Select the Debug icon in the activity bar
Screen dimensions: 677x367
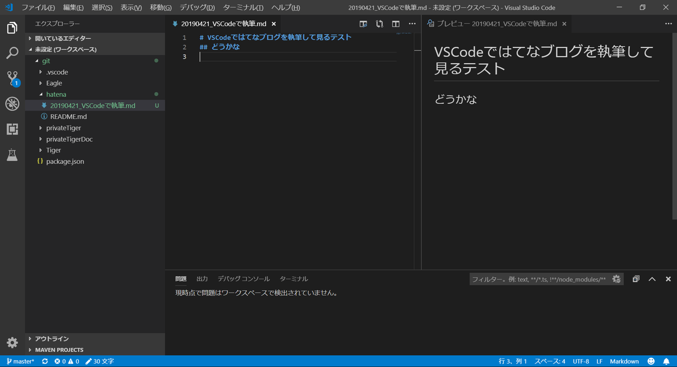[x=12, y=103]
